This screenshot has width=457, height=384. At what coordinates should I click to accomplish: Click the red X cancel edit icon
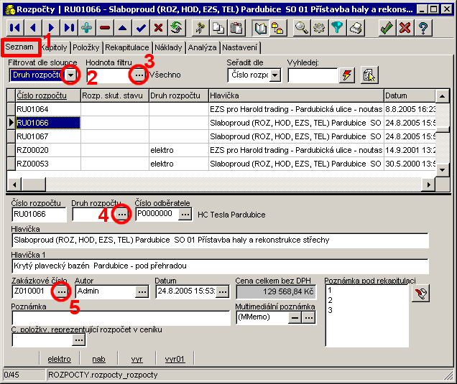pos(158,28)
